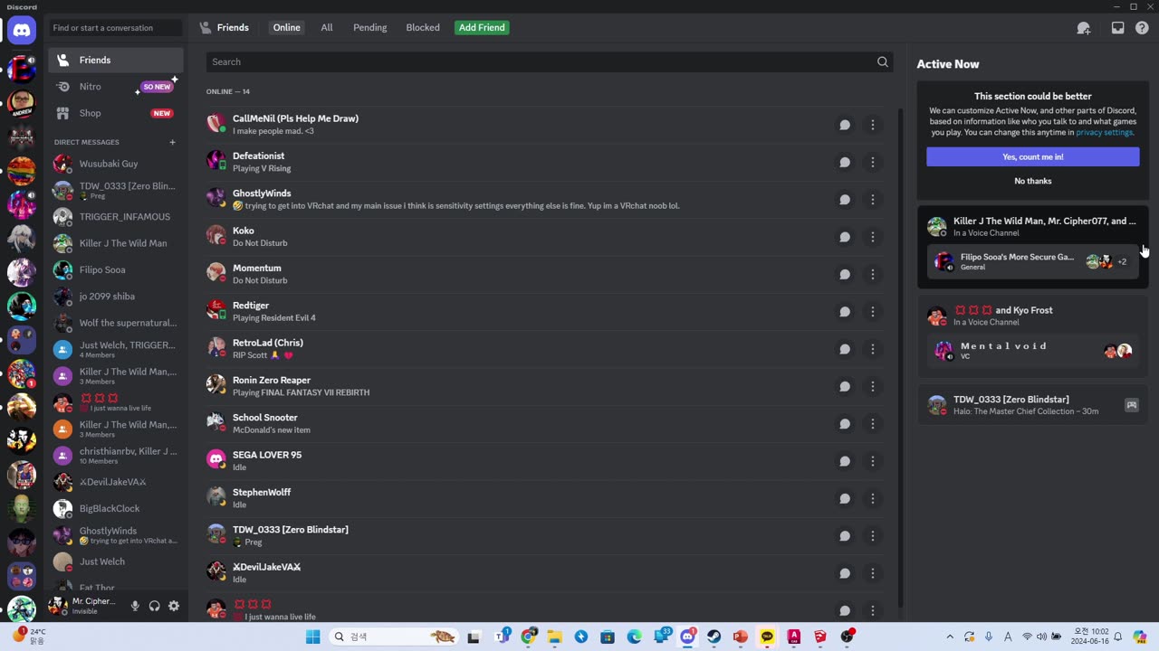Image resolution: width=1159 pixels, height=651 pixels.
Task: Open BigBlackClock direct message
Action: click(116, 508)
